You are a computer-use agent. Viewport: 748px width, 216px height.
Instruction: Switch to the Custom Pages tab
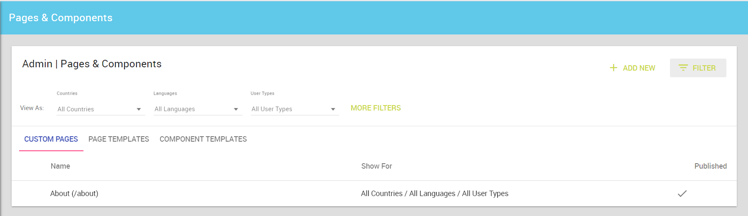coord(51,139)
